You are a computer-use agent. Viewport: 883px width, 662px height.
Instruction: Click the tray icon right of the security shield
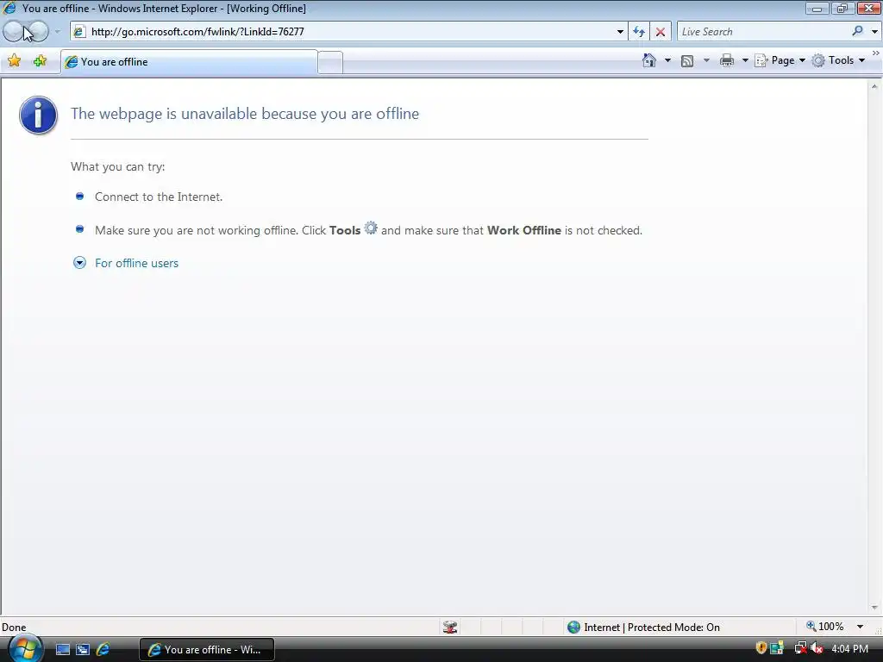click(777, 648)
